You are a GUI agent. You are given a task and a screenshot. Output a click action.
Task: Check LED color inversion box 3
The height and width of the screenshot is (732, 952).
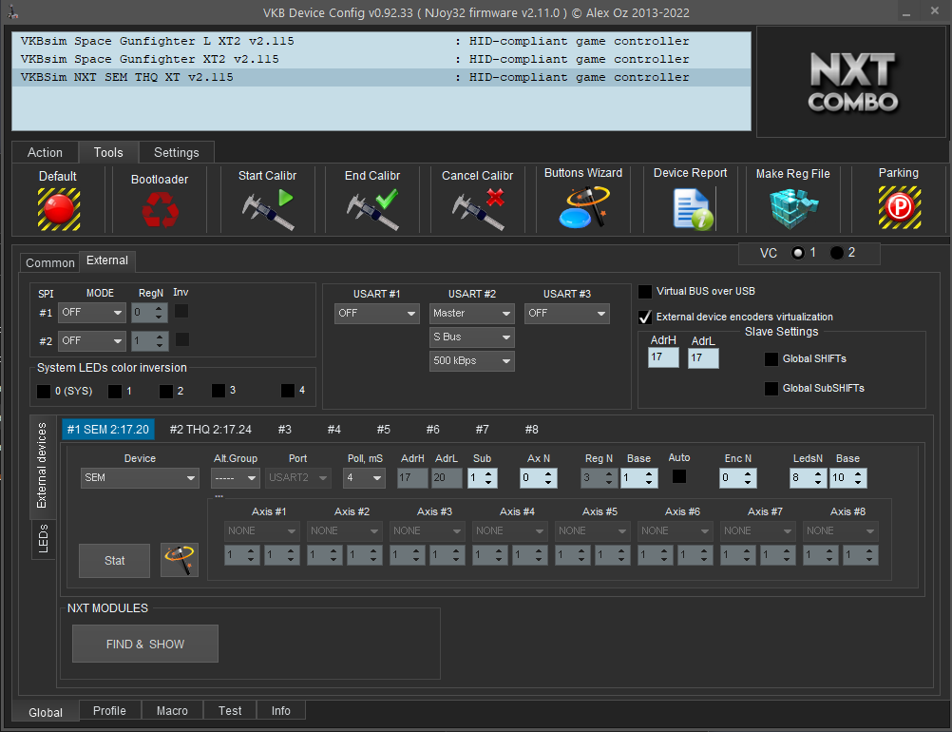[x=219, y=391]
